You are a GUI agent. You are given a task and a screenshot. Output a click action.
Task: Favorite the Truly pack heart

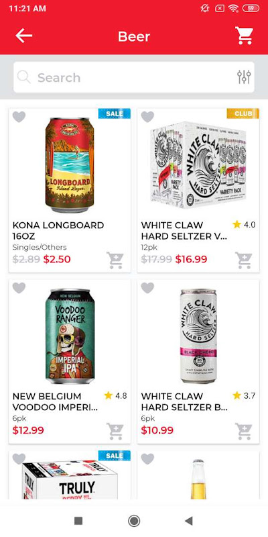coord(19,458)
